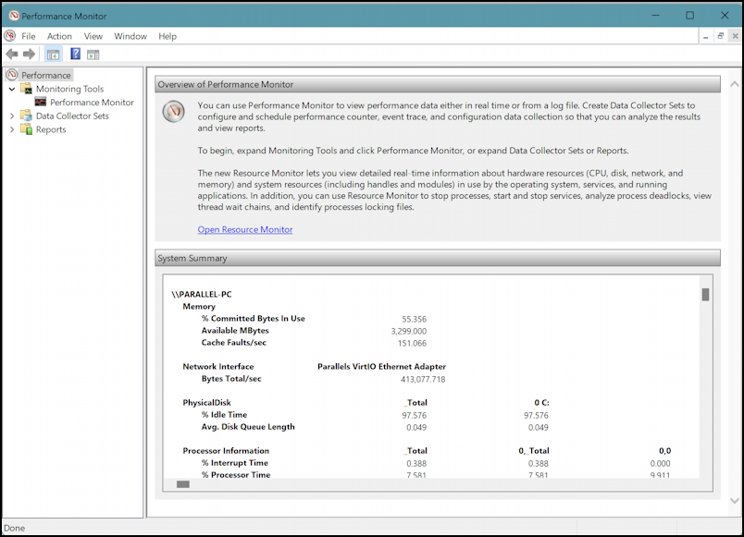Click the Forward arrow toolbar icon

pos(30,55)
